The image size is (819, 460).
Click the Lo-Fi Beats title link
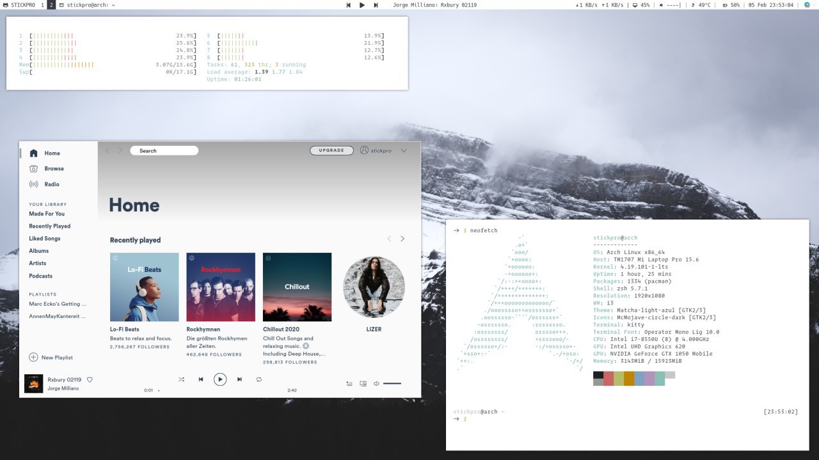pyautogui.click(x=124, y=329)
